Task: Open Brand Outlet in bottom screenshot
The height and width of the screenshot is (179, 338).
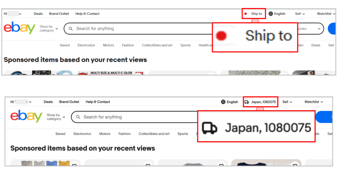Action: (x=69, y=102)
